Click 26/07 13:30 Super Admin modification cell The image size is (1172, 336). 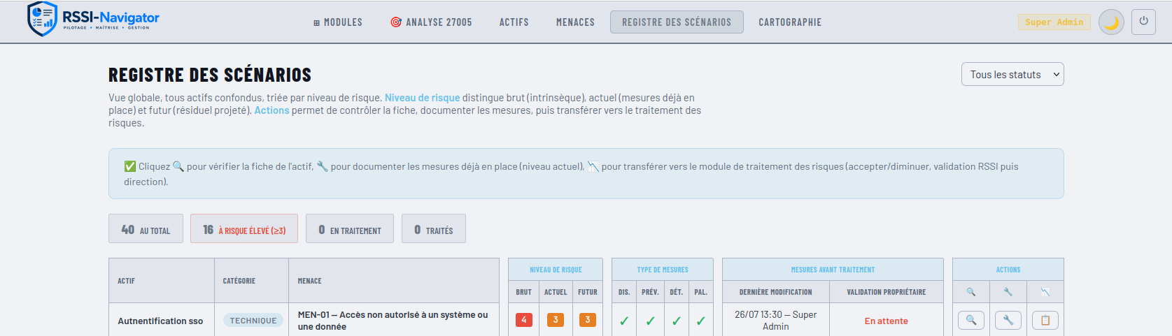pos(776,321)
